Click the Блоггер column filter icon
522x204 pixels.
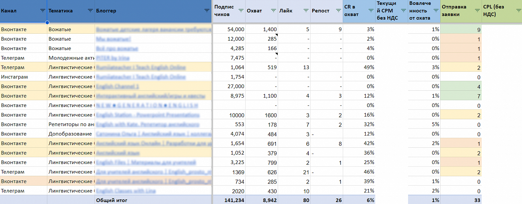pyautogui.click(x=207, y=11)
